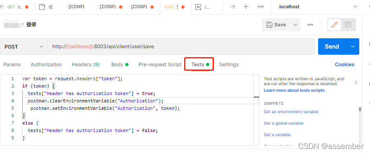
Task: Click the request URL input field
Action: pos(181,46)
